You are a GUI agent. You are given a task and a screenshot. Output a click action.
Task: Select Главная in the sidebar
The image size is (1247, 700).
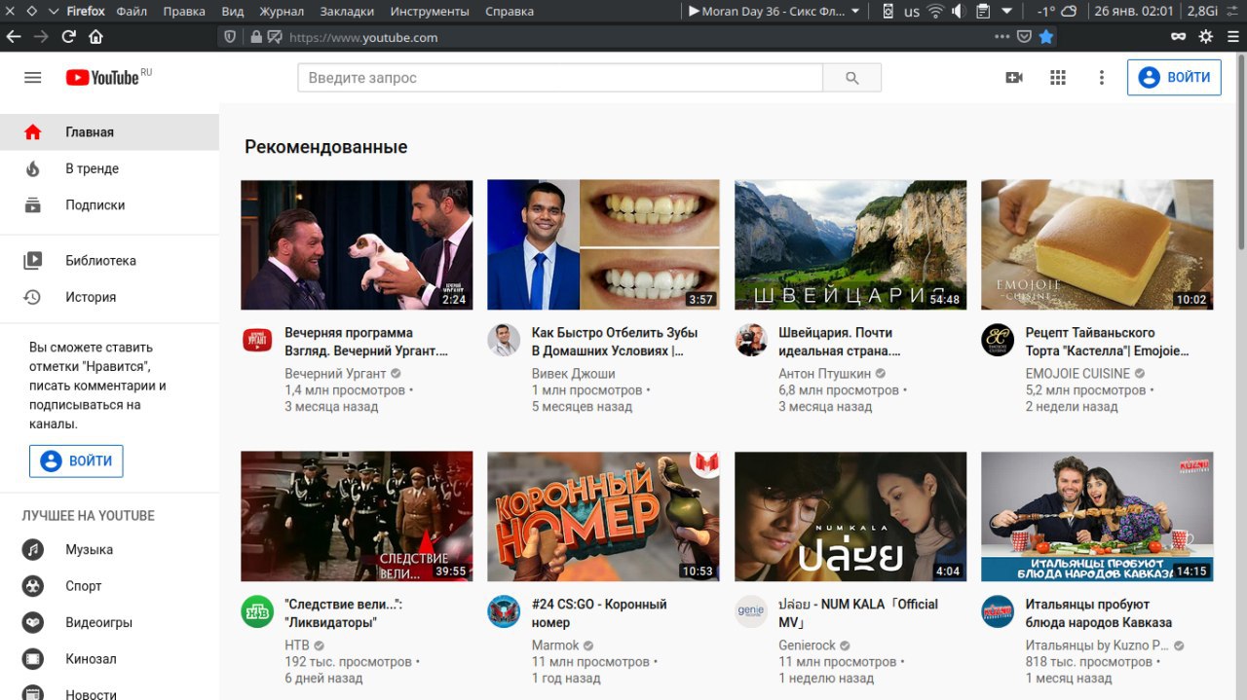[109, 132]
